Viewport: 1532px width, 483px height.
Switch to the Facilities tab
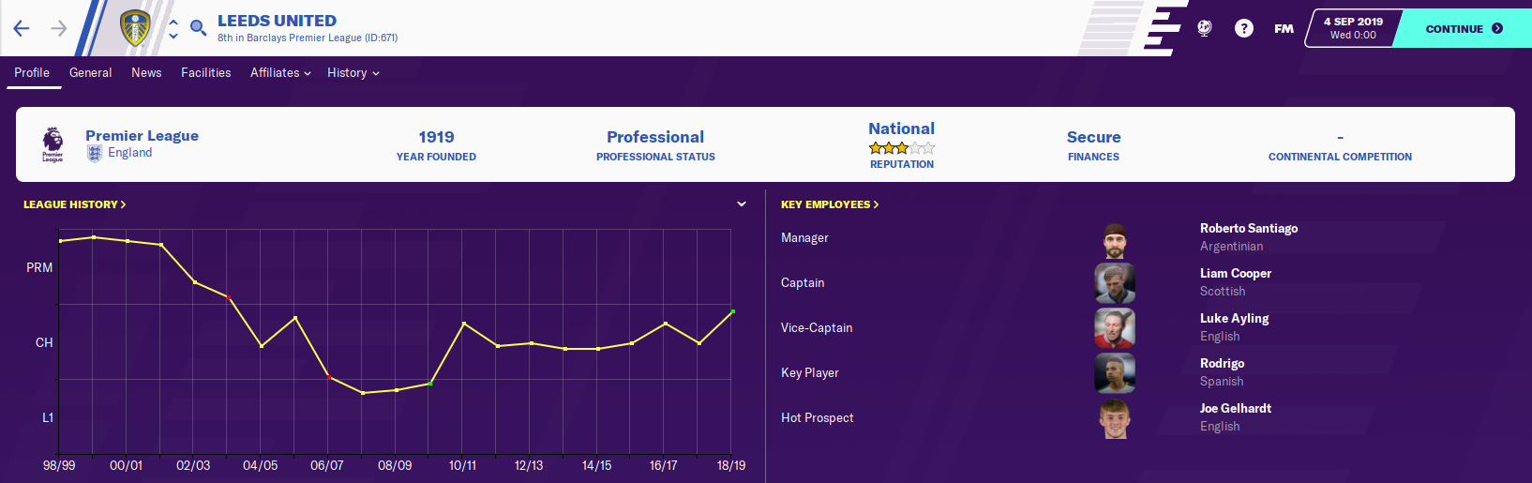pos(205,72)
